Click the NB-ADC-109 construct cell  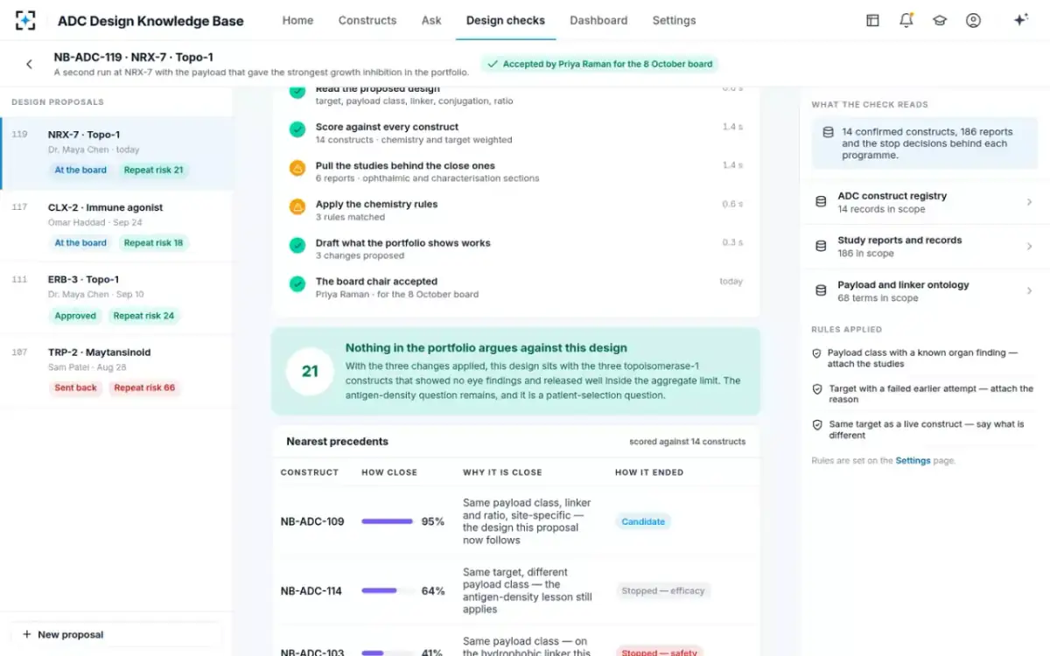(312, 521)
